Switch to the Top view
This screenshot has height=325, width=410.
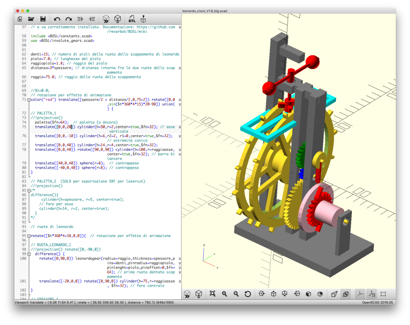point(273,294)
